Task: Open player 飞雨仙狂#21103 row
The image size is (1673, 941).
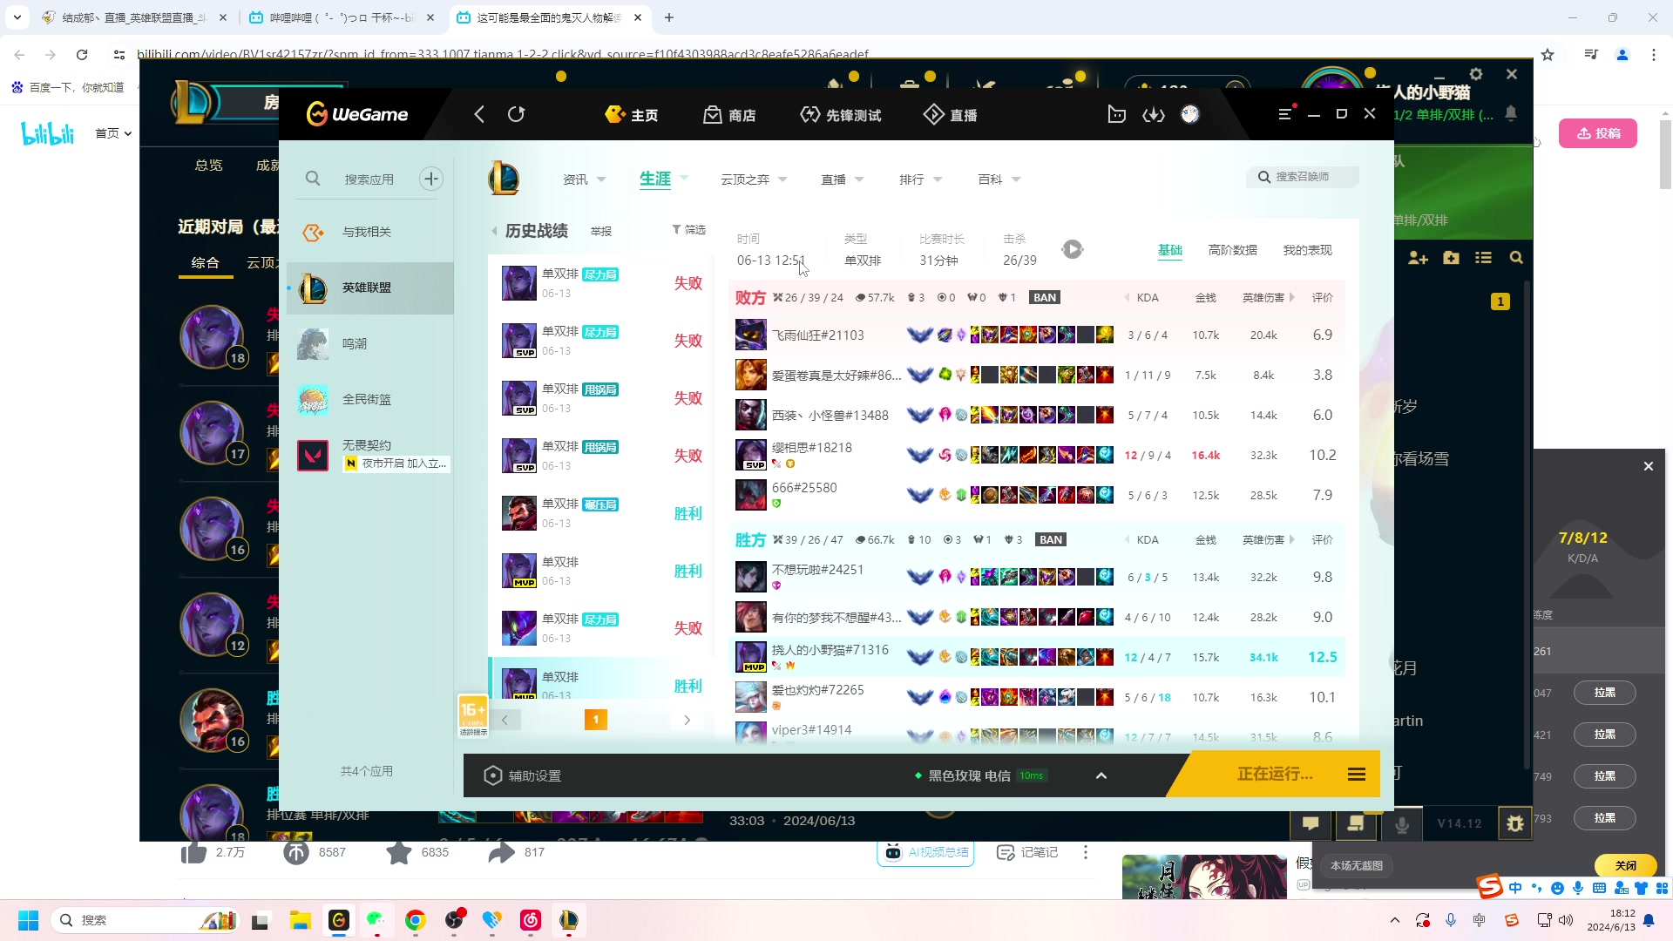Action: pos(1037,335)
